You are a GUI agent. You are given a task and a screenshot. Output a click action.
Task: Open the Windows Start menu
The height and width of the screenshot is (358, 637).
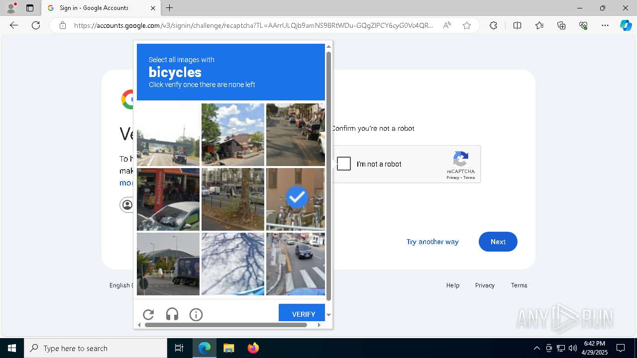12,348
